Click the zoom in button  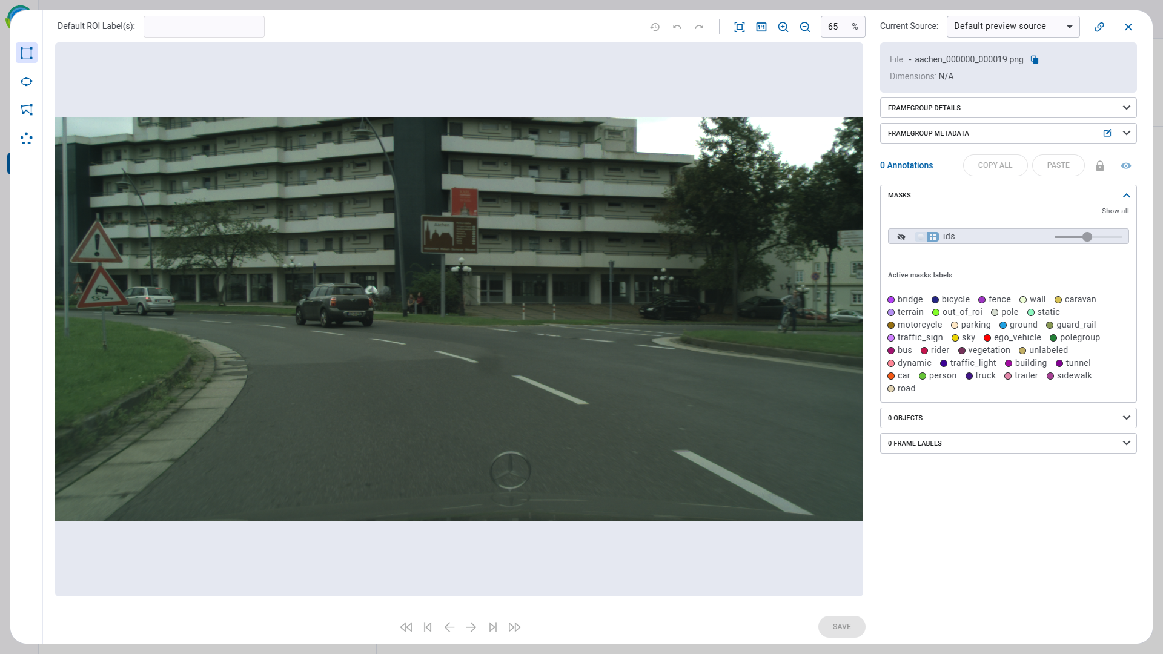pos(784,27)
